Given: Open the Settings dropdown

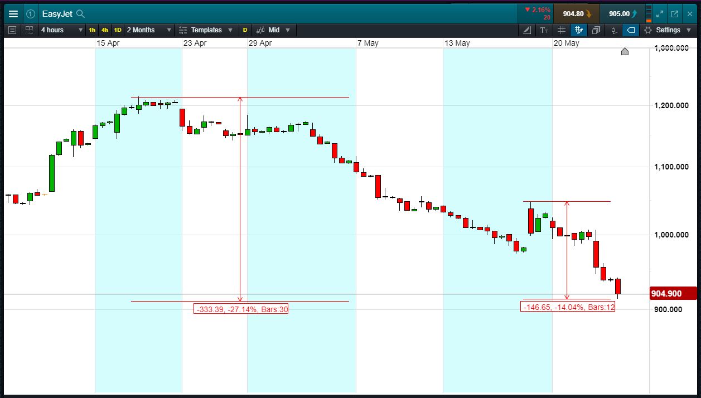Looking at the screenshot, I should pos(667,30).
